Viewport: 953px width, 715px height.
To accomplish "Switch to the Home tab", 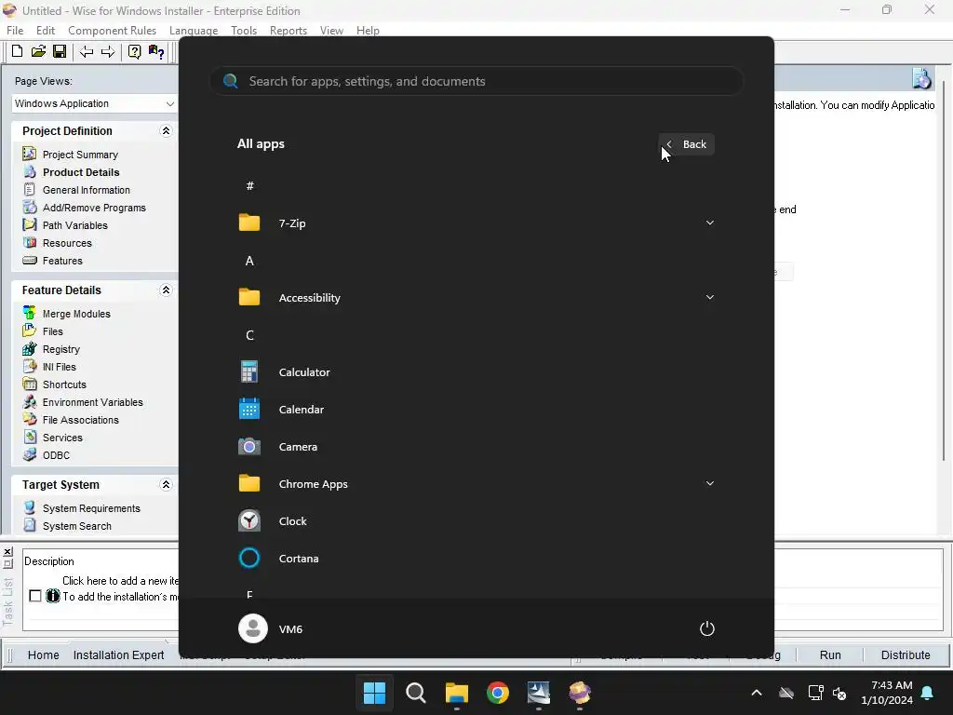I will coord(43,654).
